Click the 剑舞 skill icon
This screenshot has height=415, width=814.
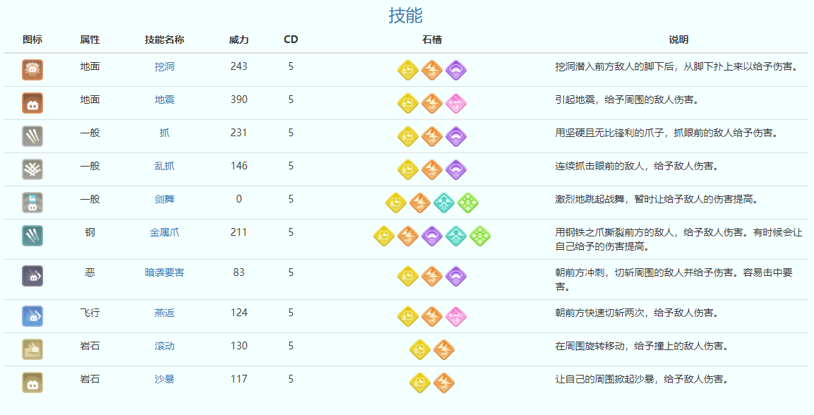pyautogui.click(x=32, y=203)
